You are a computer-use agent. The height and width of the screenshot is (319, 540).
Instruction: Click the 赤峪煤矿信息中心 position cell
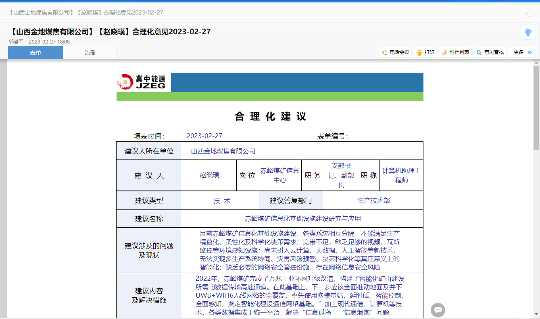click(280, 175)
